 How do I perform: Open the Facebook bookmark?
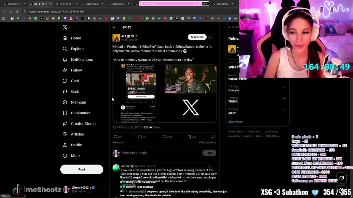click(x=230, y=18)
